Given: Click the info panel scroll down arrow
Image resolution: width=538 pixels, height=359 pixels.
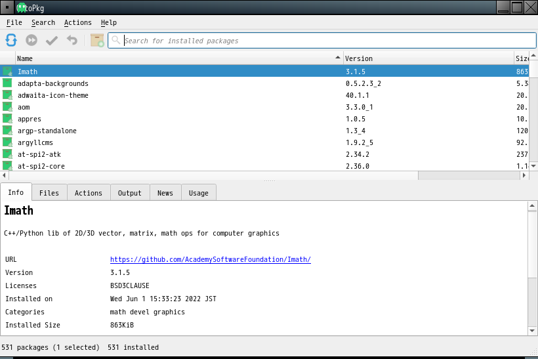Looking at the screenshot, I should pyautogui.click(x=532, y=331).
